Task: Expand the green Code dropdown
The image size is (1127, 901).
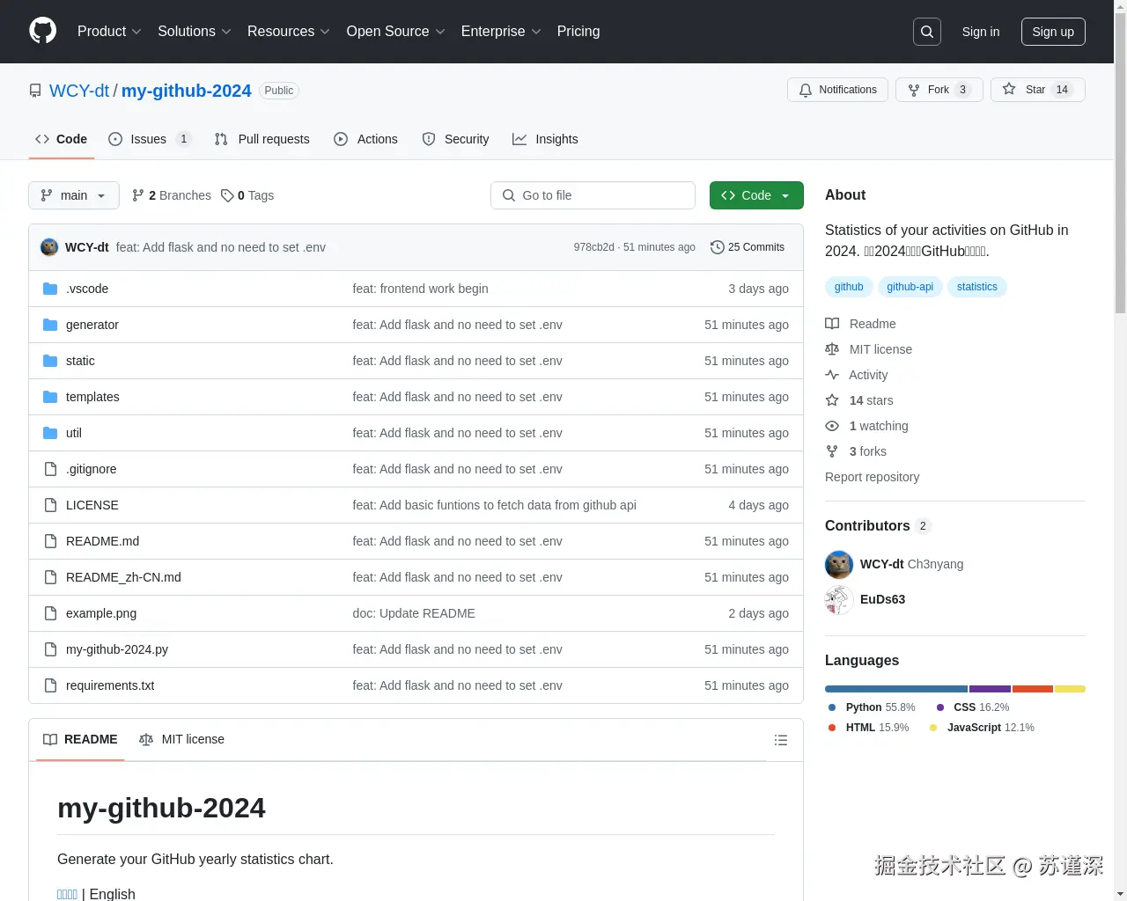Action: coord(755,195)
